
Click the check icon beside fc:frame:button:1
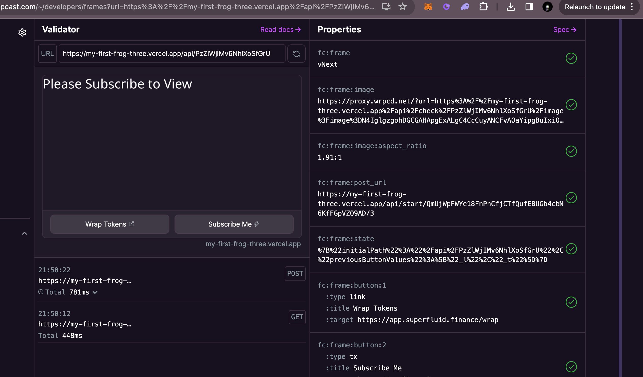click(x=571, y=302)
